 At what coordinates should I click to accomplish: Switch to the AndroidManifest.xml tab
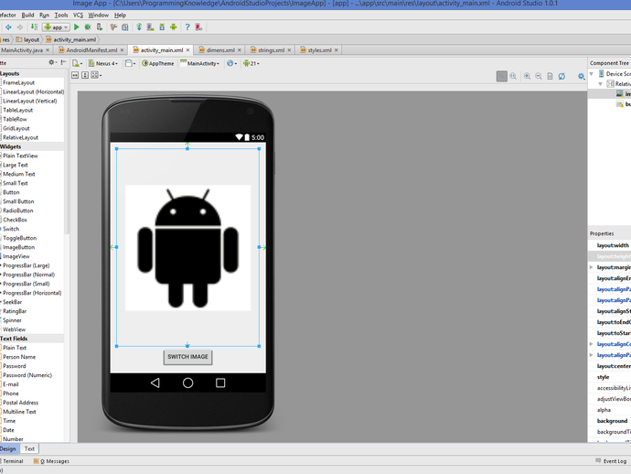coord(91,50)
